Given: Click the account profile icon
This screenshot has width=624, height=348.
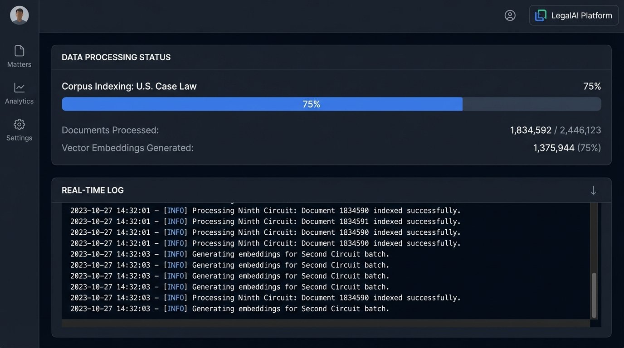Looking at the screenshot, I should point(510,15).
